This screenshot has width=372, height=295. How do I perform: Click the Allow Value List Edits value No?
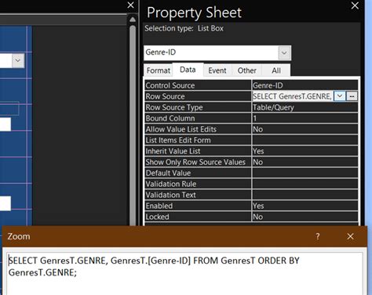305,129
